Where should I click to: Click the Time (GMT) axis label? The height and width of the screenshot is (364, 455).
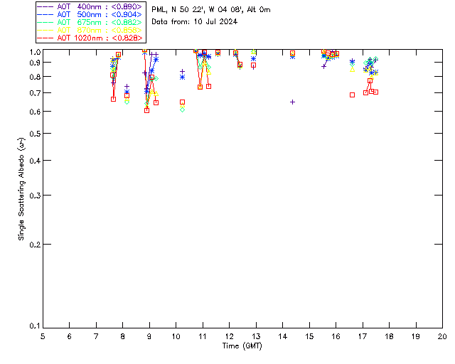(242, 346)
